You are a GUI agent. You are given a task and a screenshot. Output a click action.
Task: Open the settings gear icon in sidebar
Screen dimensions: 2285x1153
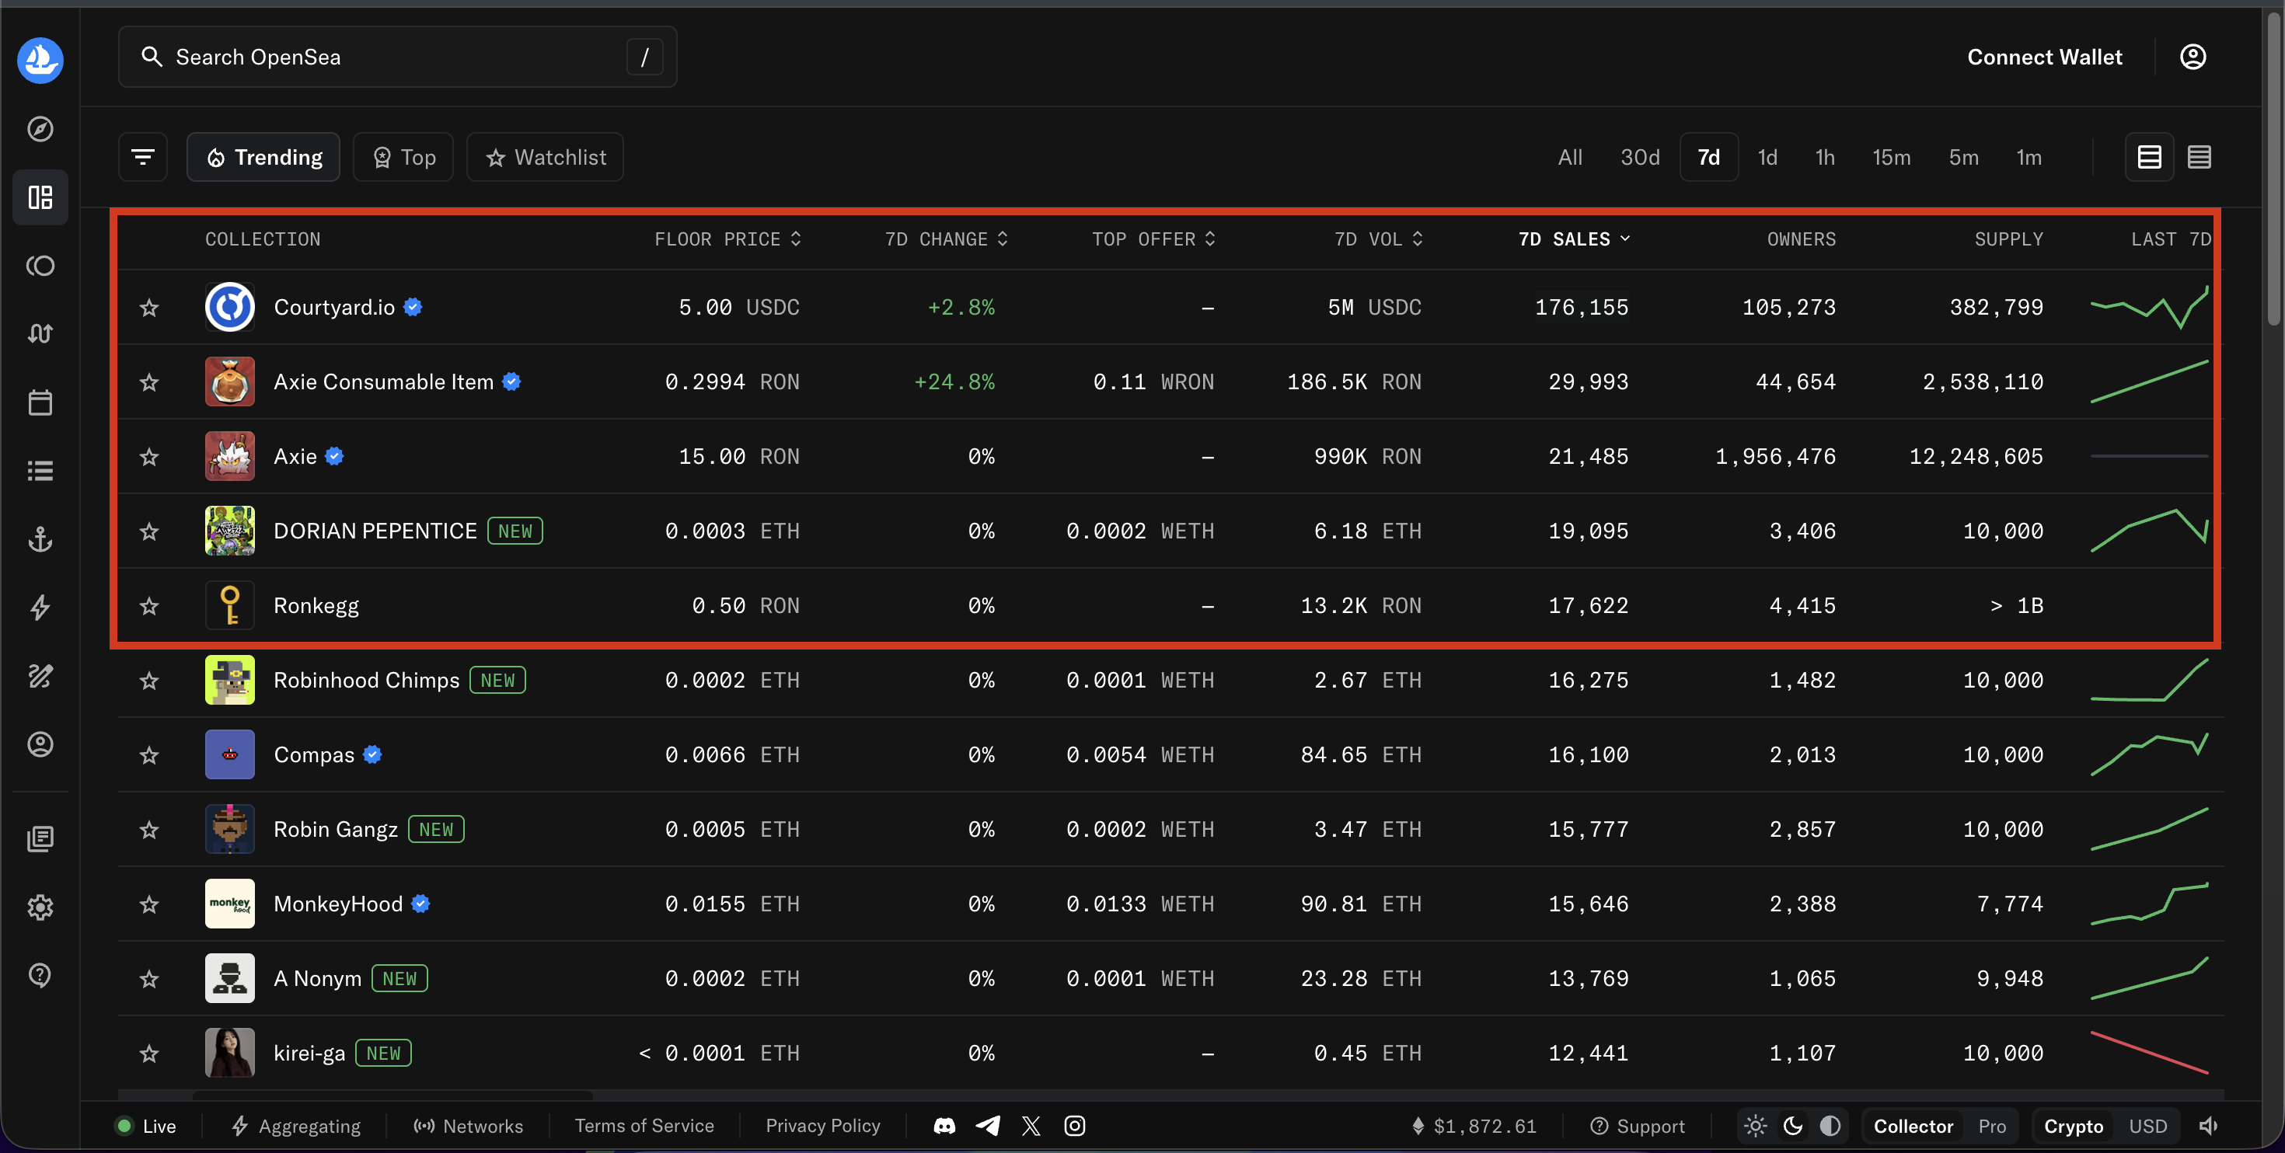[x=40, y=907]
